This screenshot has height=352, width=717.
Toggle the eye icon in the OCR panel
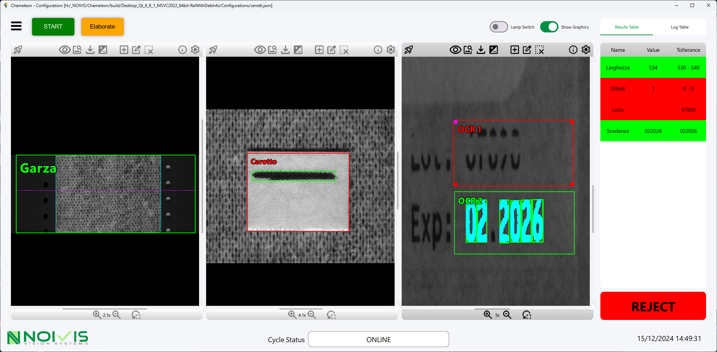[455, 50]
